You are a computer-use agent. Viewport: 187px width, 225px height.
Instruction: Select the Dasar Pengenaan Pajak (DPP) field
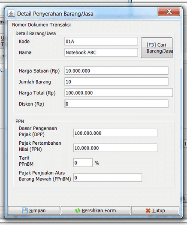coord(115,133)
